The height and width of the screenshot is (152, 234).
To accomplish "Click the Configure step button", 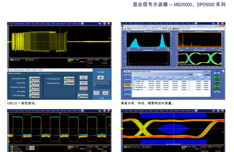I will [x=127, y=80].
